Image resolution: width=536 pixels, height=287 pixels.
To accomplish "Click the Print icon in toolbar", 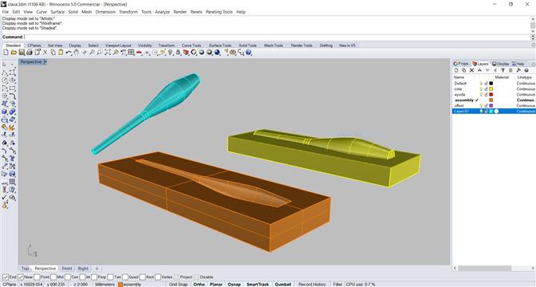I will click(x=30, y=53).
